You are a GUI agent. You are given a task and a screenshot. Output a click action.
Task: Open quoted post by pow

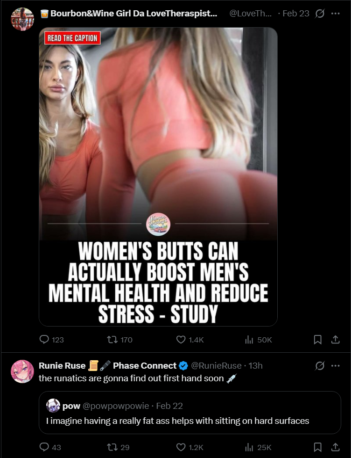(x=190, y=413)
